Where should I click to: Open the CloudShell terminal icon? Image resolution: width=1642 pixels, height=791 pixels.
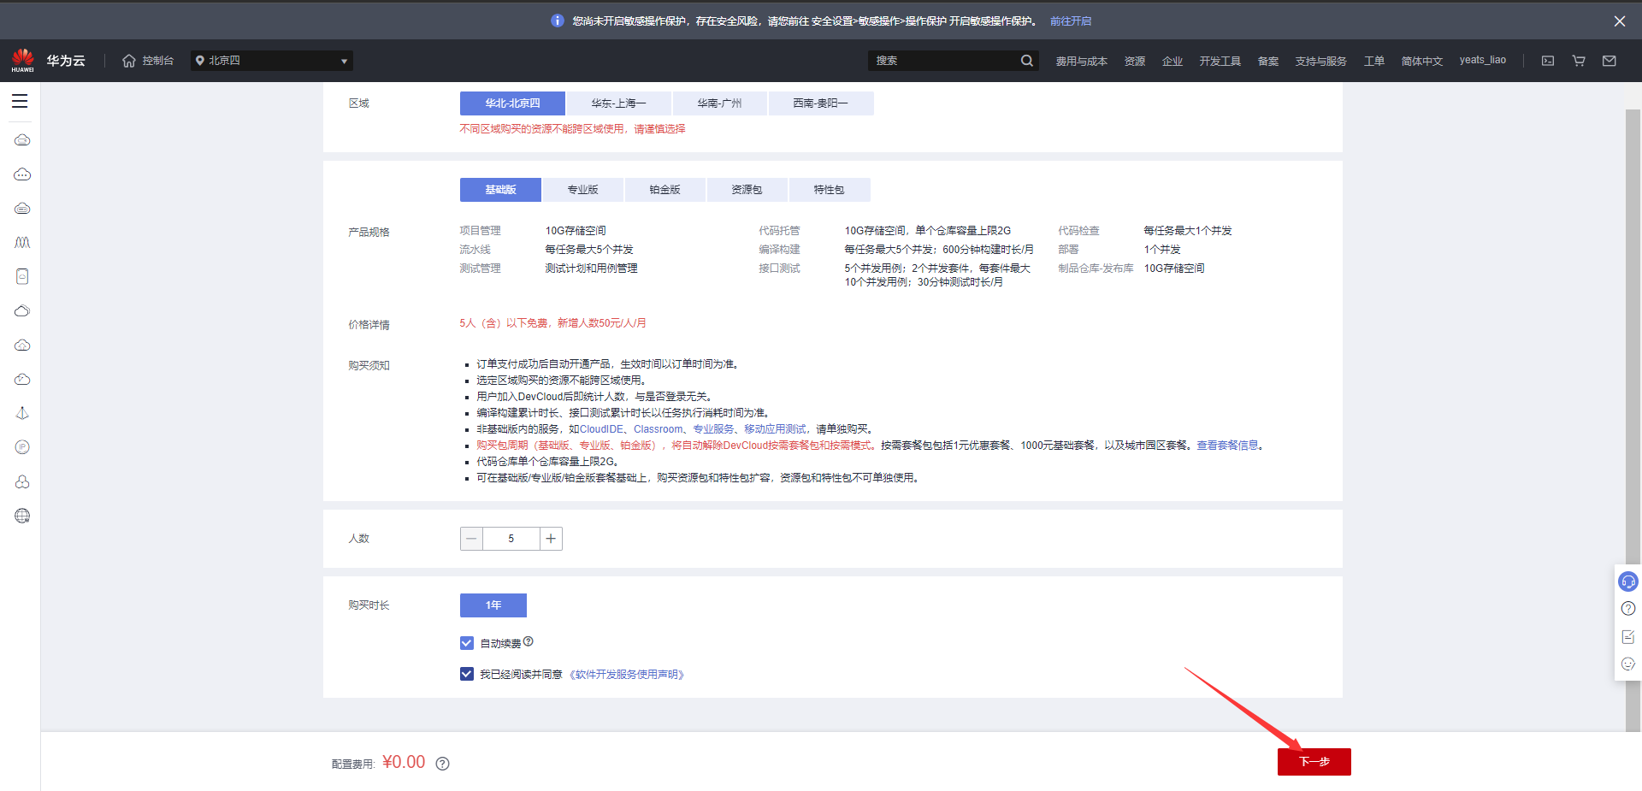click(x=1548, y=61)
